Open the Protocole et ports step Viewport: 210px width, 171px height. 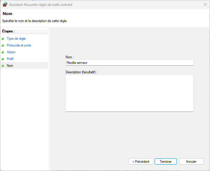tap(19, 45)
